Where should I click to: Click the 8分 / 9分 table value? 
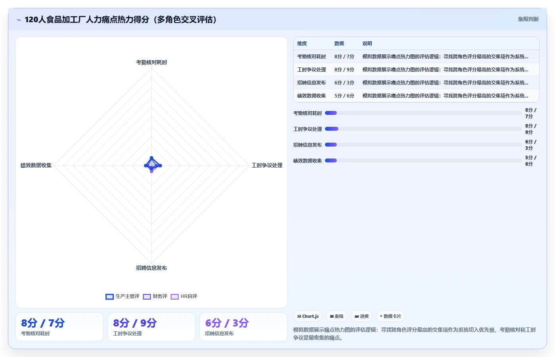point(344,70)
